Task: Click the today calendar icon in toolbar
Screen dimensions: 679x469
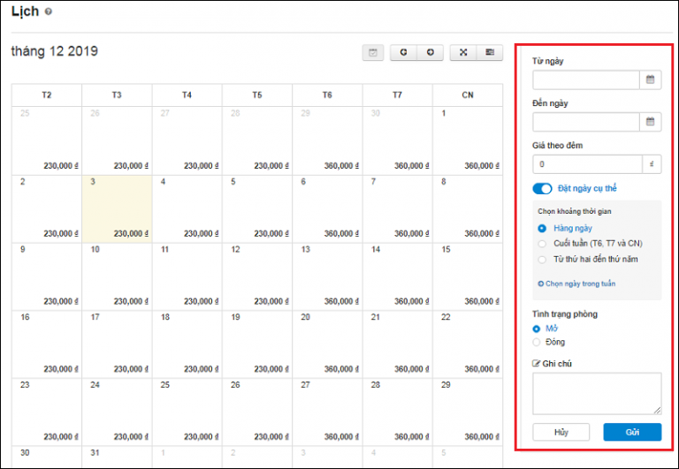Action: [373, 53]
